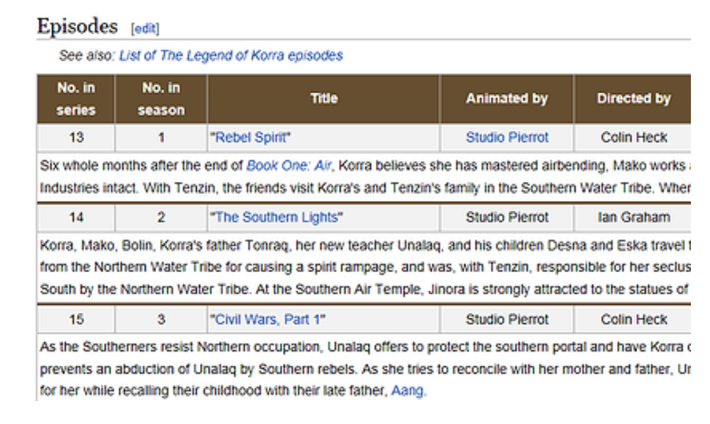Click the "No. in season" column header

(161, 99)
